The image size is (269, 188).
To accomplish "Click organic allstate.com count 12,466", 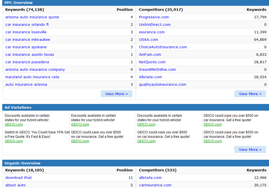I will click(260, 177).
